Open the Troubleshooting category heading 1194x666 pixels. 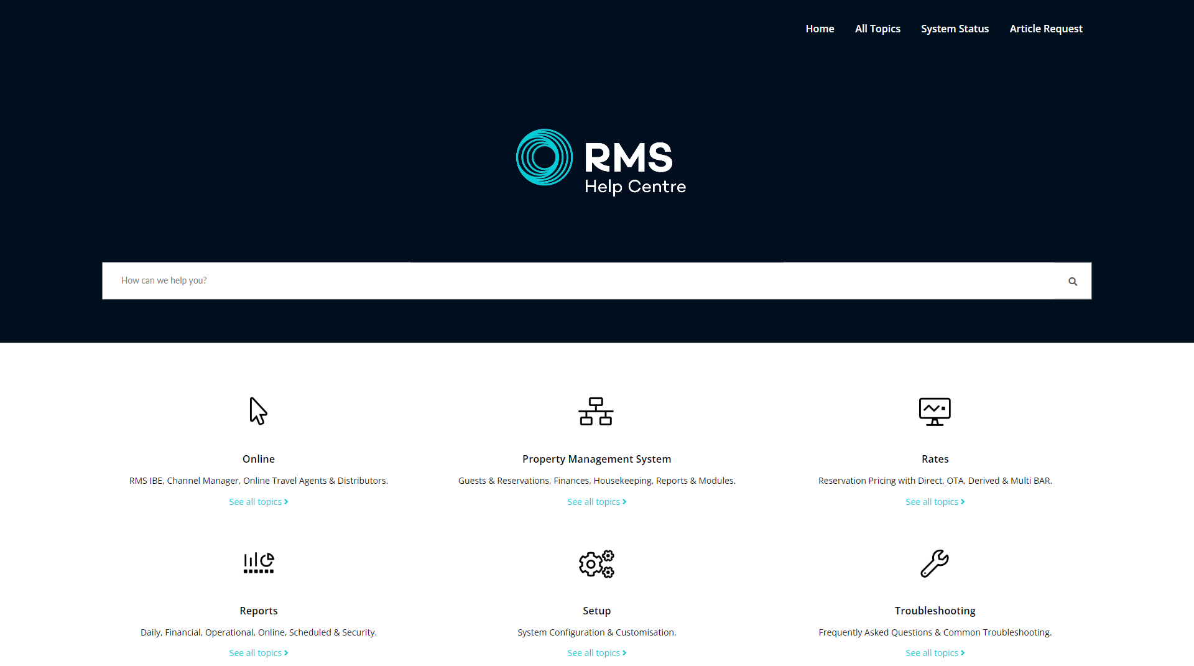(x=935, y=611)
